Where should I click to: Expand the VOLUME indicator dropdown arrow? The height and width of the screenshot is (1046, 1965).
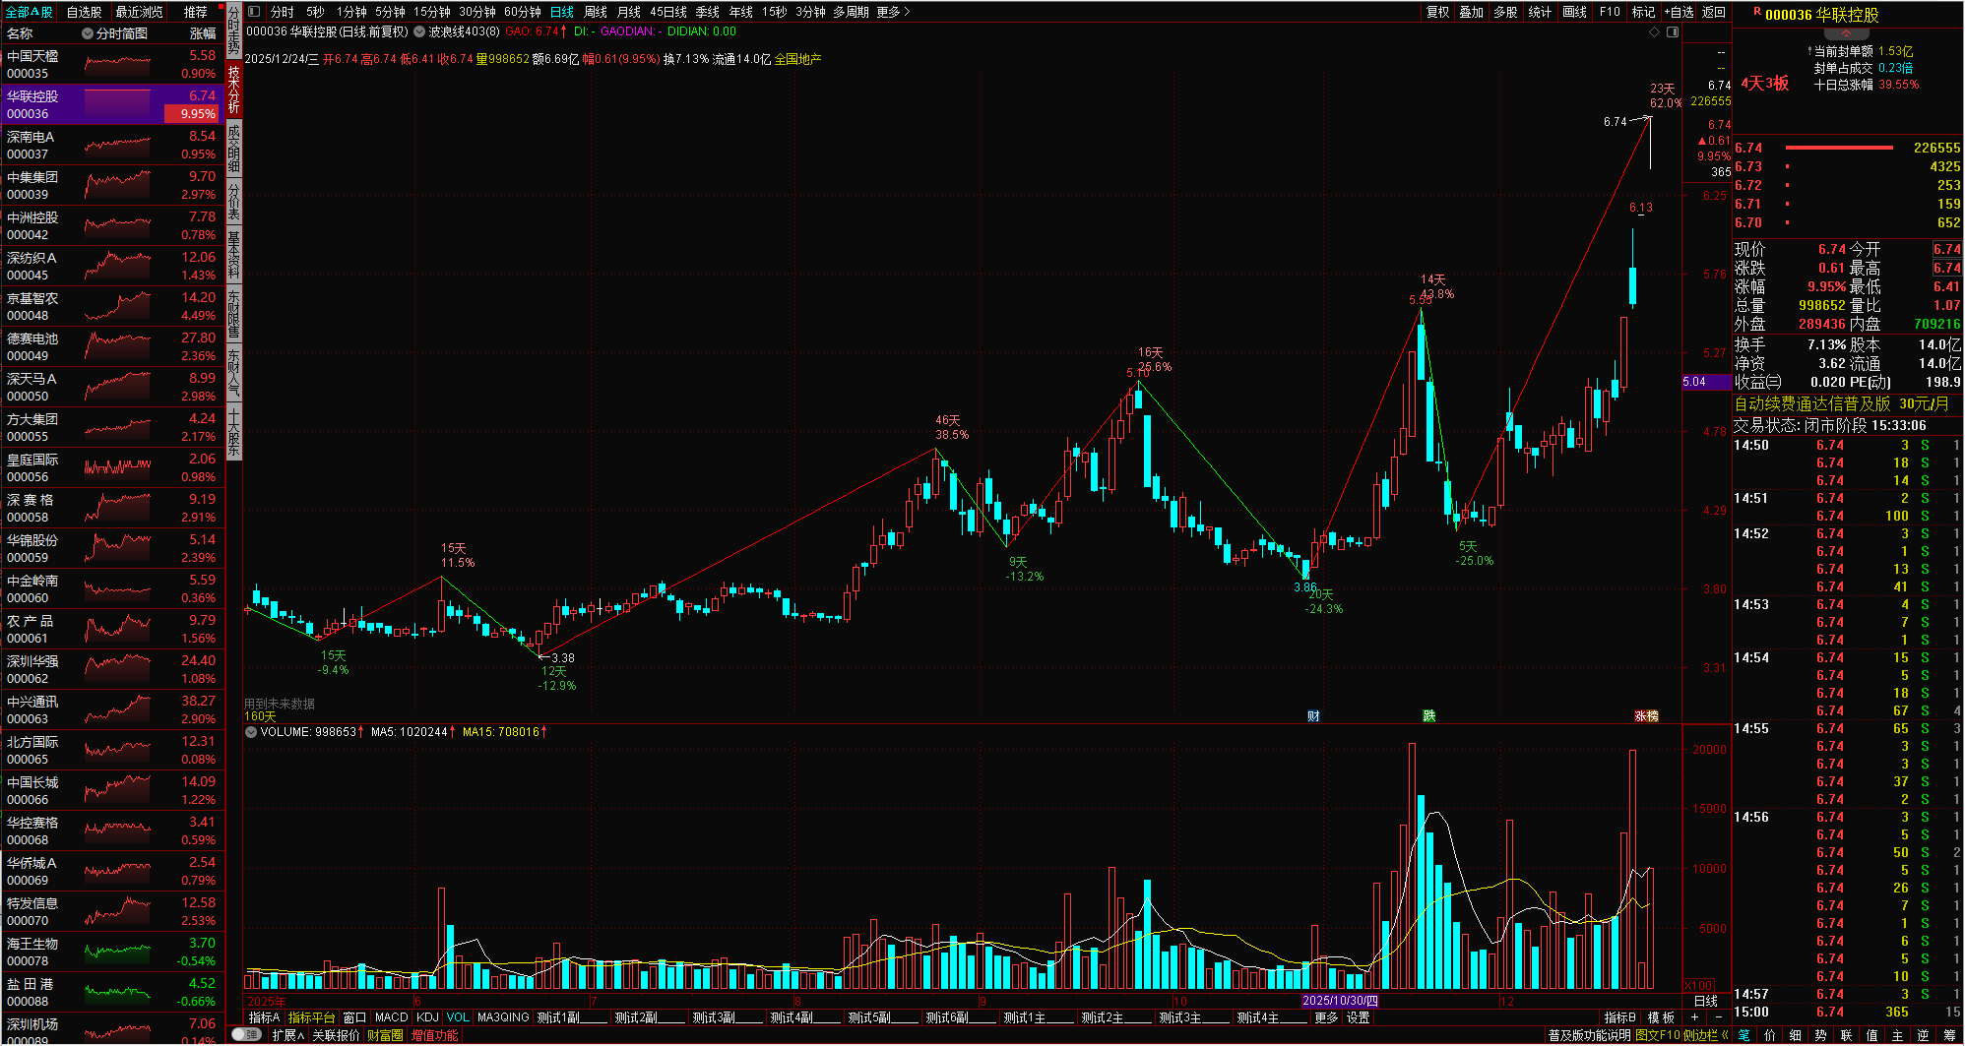pos(251,732)
